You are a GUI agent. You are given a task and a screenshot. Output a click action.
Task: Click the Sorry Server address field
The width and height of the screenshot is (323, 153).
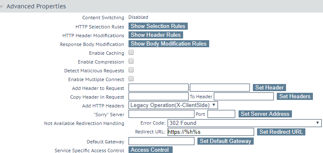(x=161, y=114)
